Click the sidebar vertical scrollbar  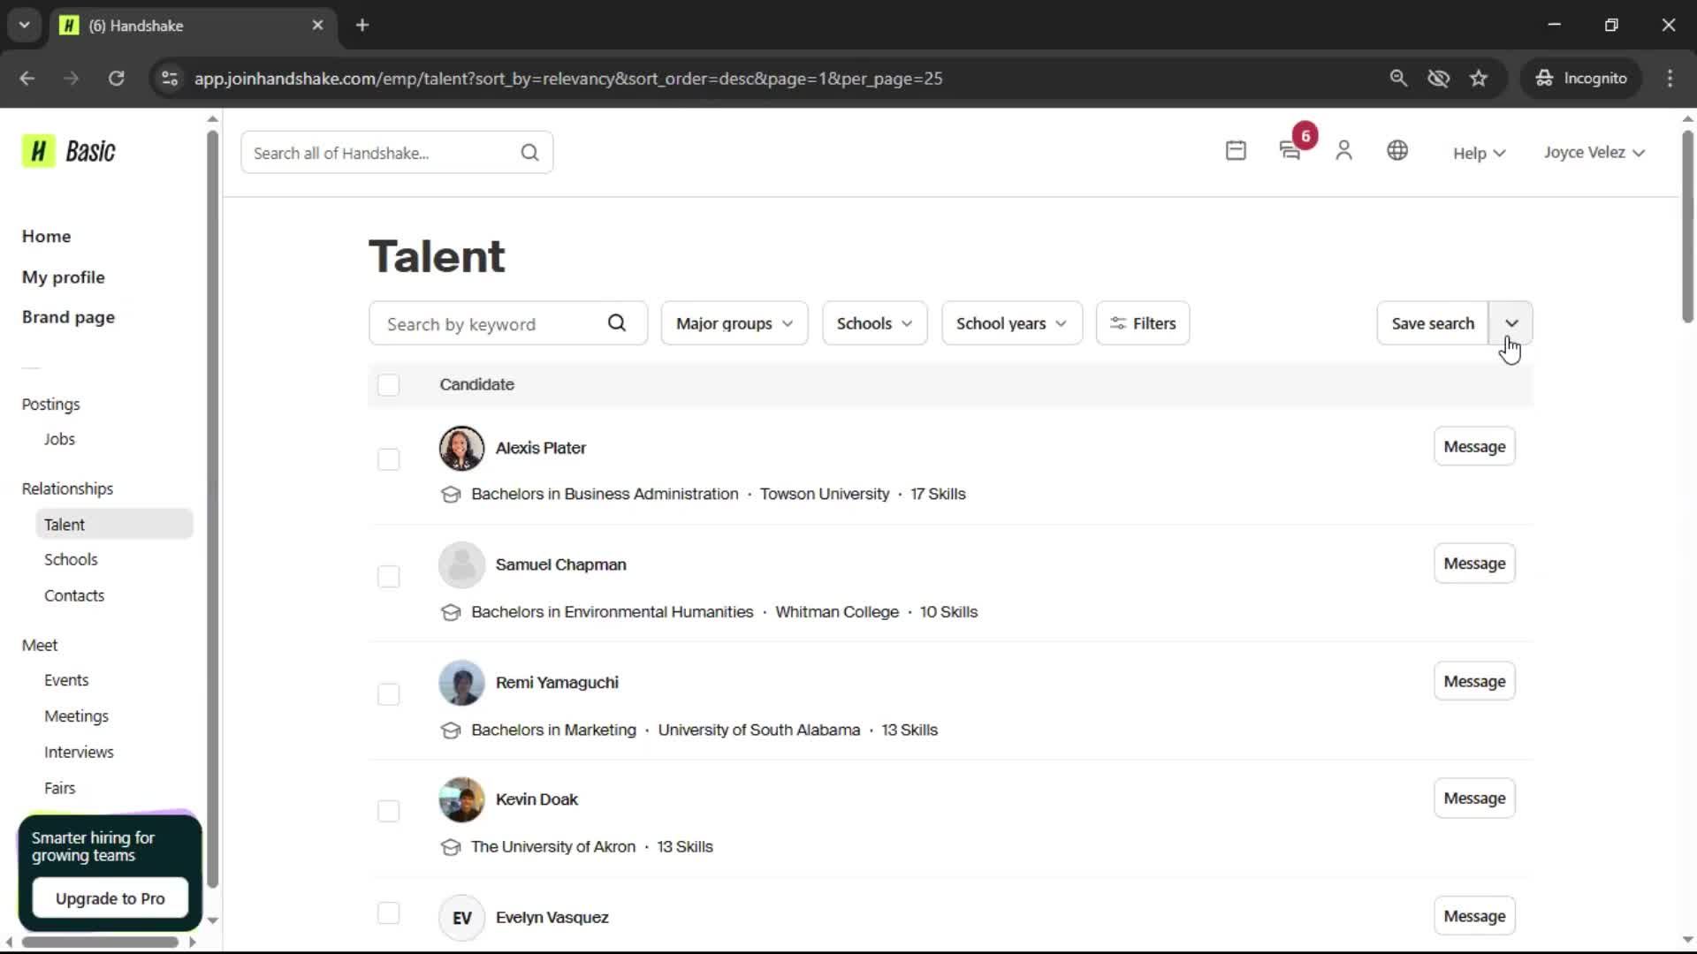pyautogui.click(x=212, y=508)
